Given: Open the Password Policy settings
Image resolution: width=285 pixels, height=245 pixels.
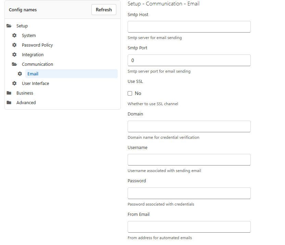Looking at the screenshot, I should [x=37, y=45].
